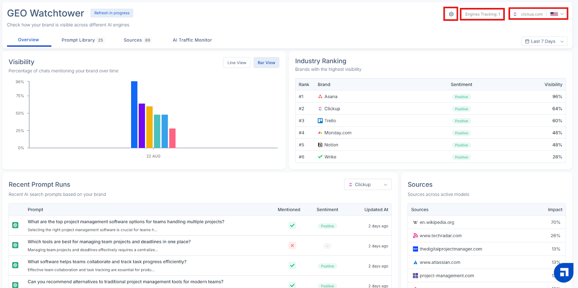Click the Asana brand logo icon

[320, 96]
